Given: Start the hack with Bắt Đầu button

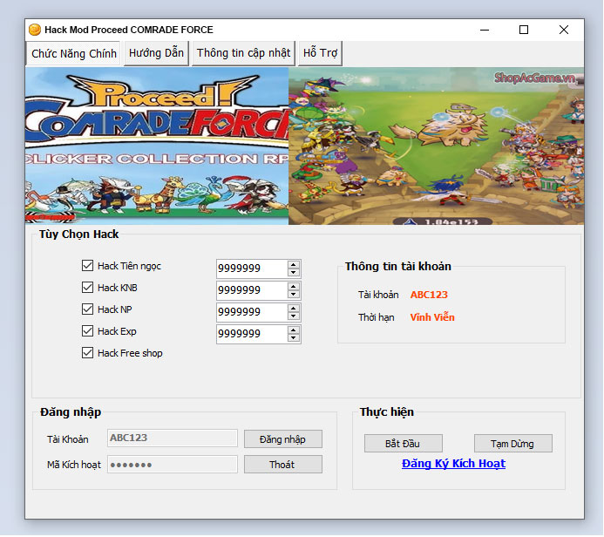Looking at the screenshot, I should pyautogui.click(x=403, y=444).
